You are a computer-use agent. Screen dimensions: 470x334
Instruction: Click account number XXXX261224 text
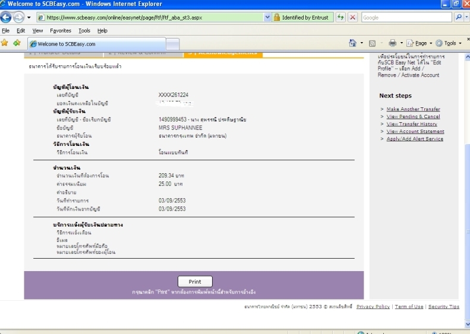click(x=174, y=95)
